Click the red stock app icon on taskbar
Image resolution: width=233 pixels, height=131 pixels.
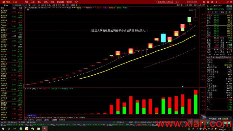[45, 129]
